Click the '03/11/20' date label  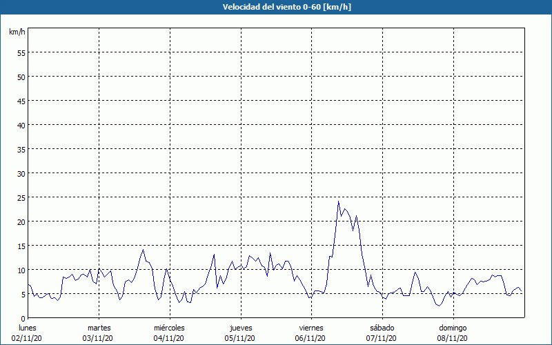click(97, 338)
